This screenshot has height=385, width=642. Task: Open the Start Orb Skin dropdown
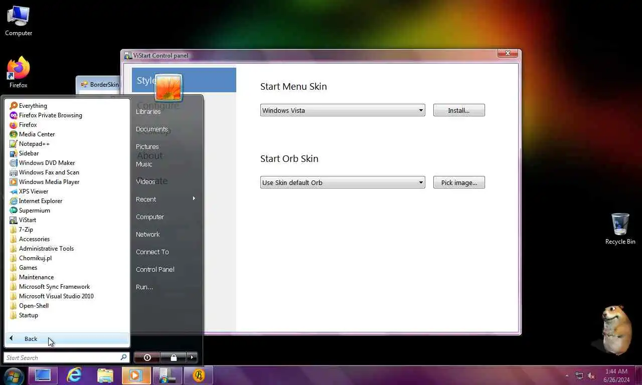343,182
